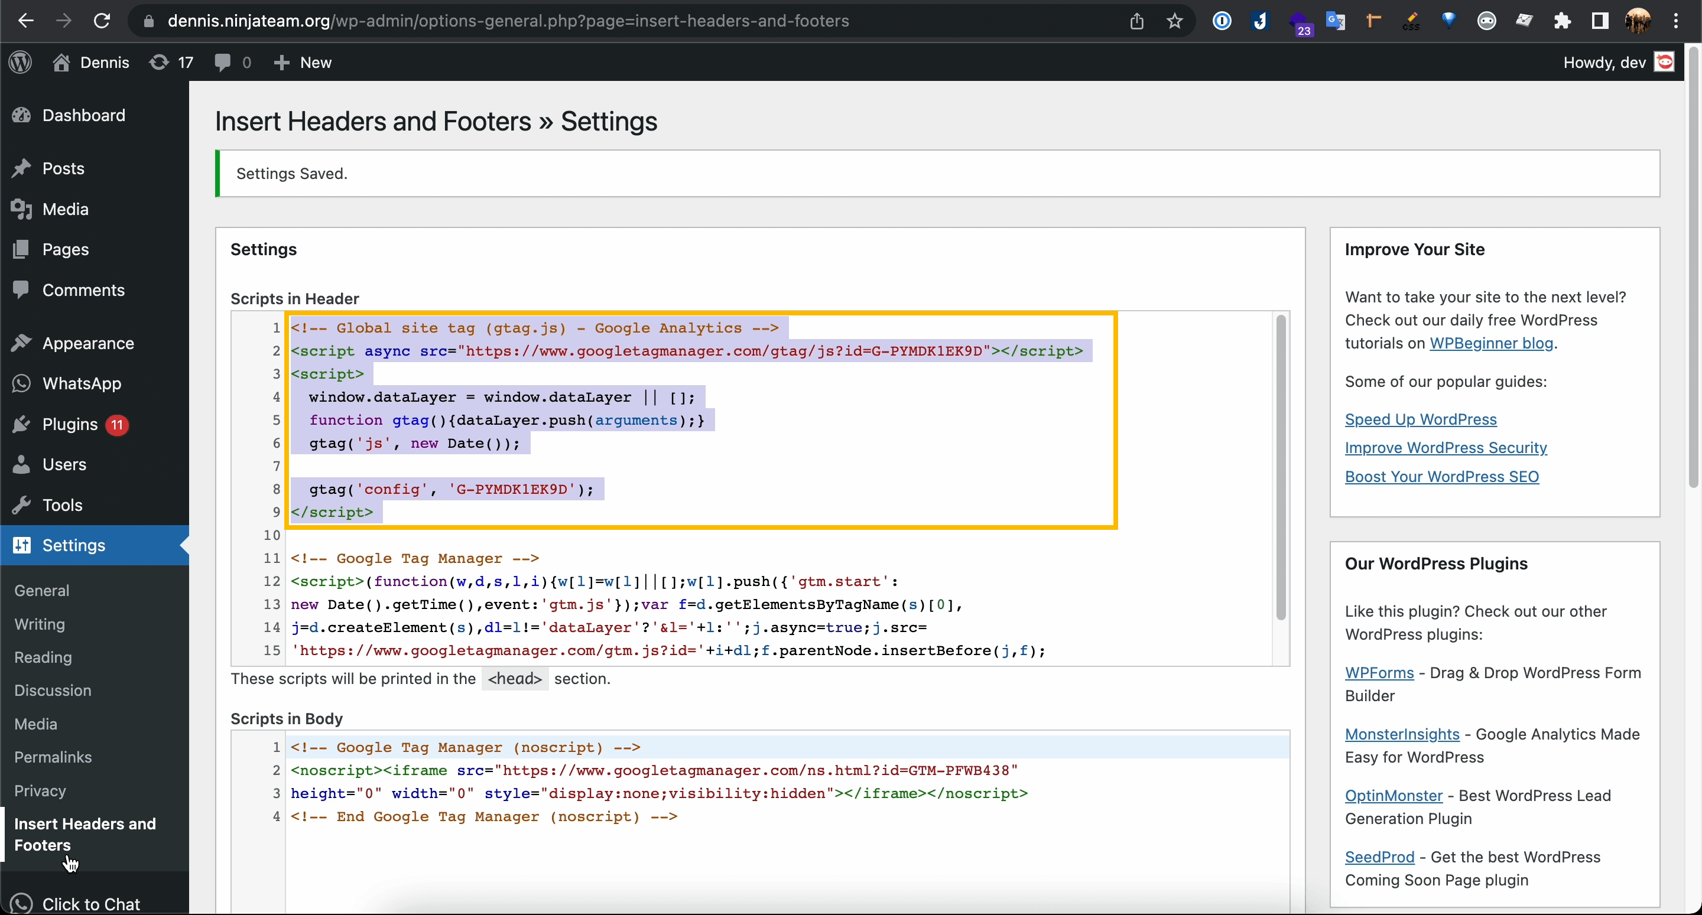The width and height of the screenshot is (1702, 915).
Task: Click the browser back arrow
Action: click(x=25, y=21)
